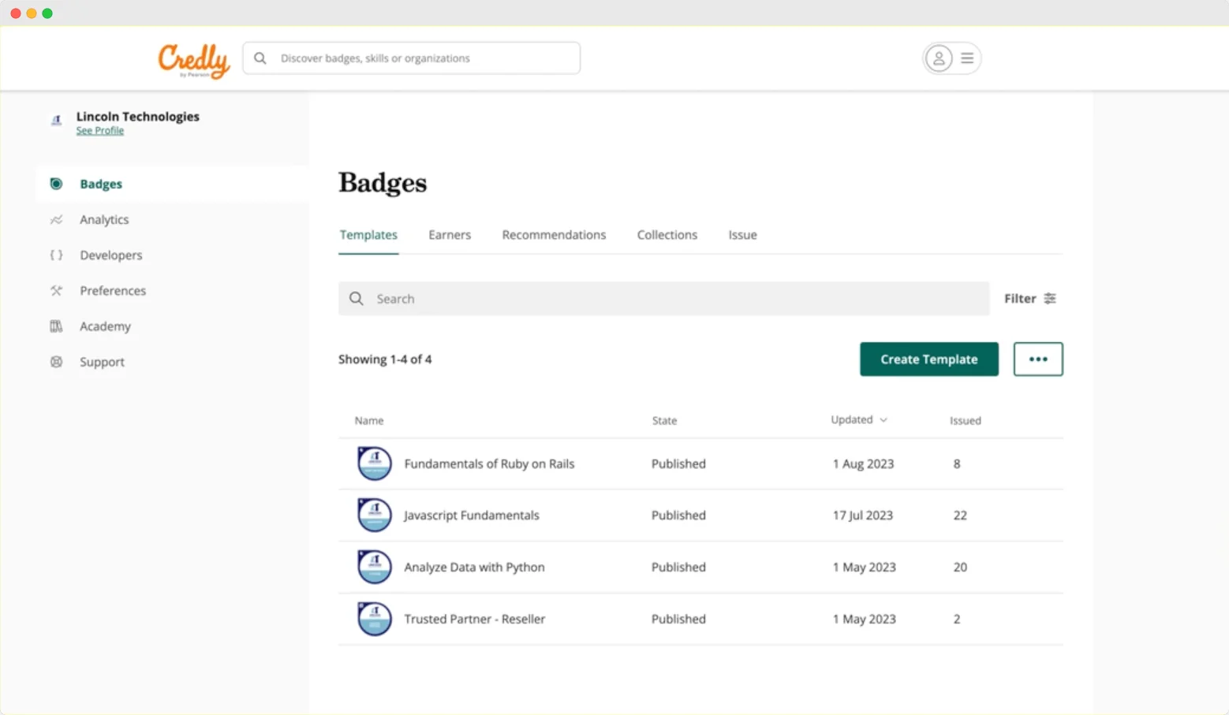
Task: Select the Recommendations tab
Action: (554, 235)
